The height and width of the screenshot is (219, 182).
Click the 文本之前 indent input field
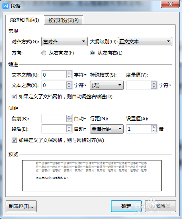point(54,75)
